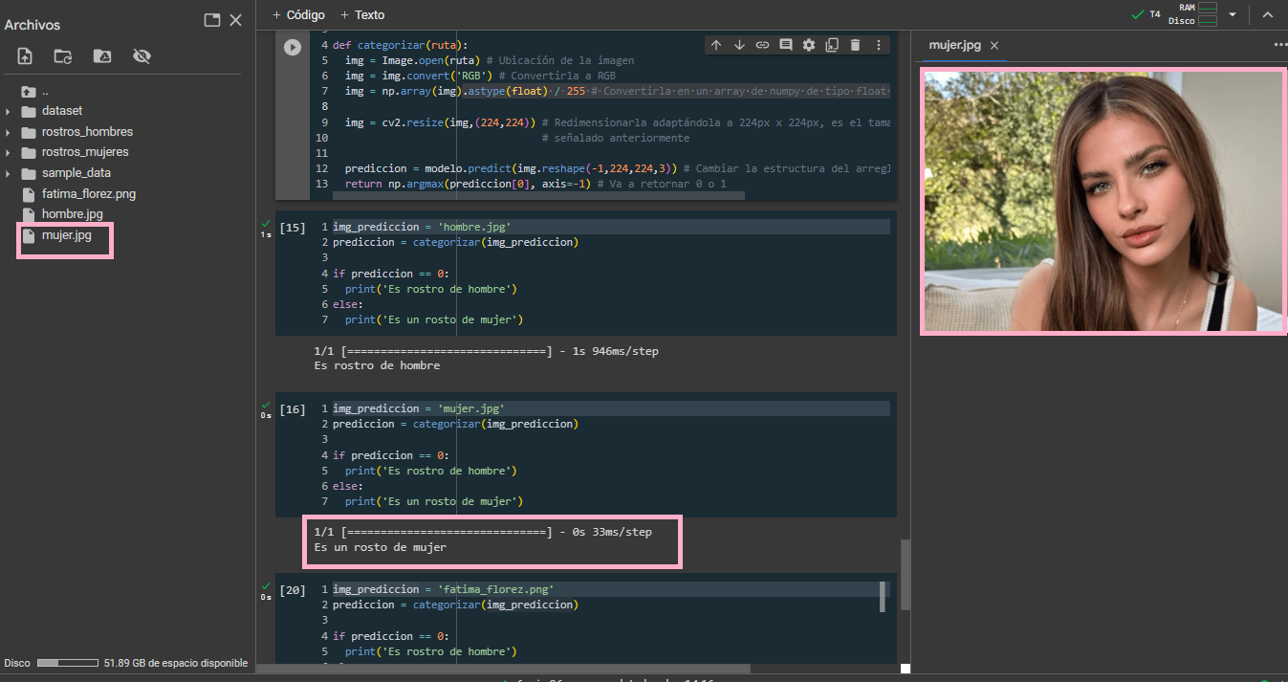The height and width of the screenshot is (682, 1288).
Task: Open cell settings with gear icon
Action: [809, 45]
